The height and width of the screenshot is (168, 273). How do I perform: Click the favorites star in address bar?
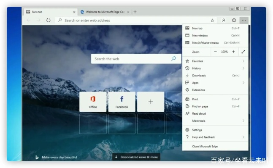pos(212,20)
